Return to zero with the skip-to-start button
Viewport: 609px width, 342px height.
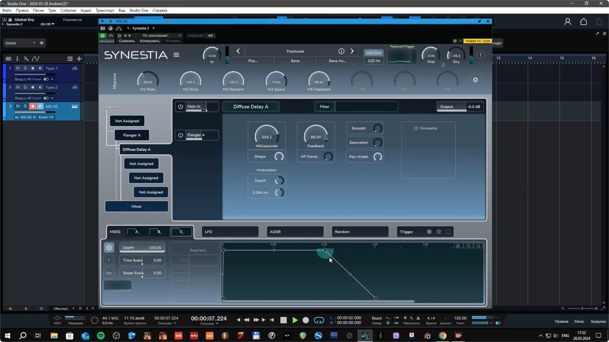pos(272,320)
